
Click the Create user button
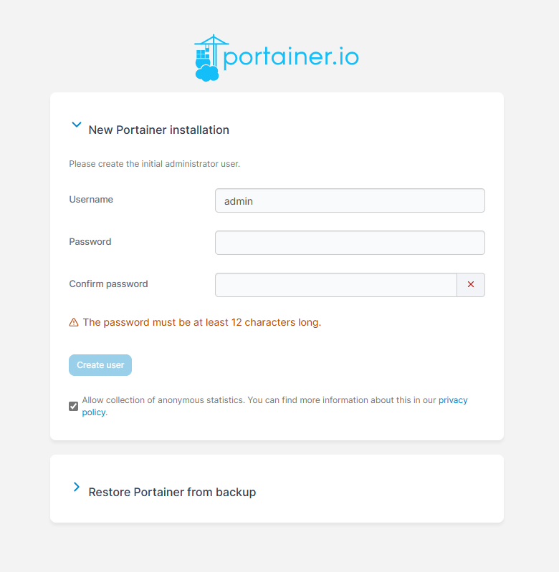coord(100,365)
